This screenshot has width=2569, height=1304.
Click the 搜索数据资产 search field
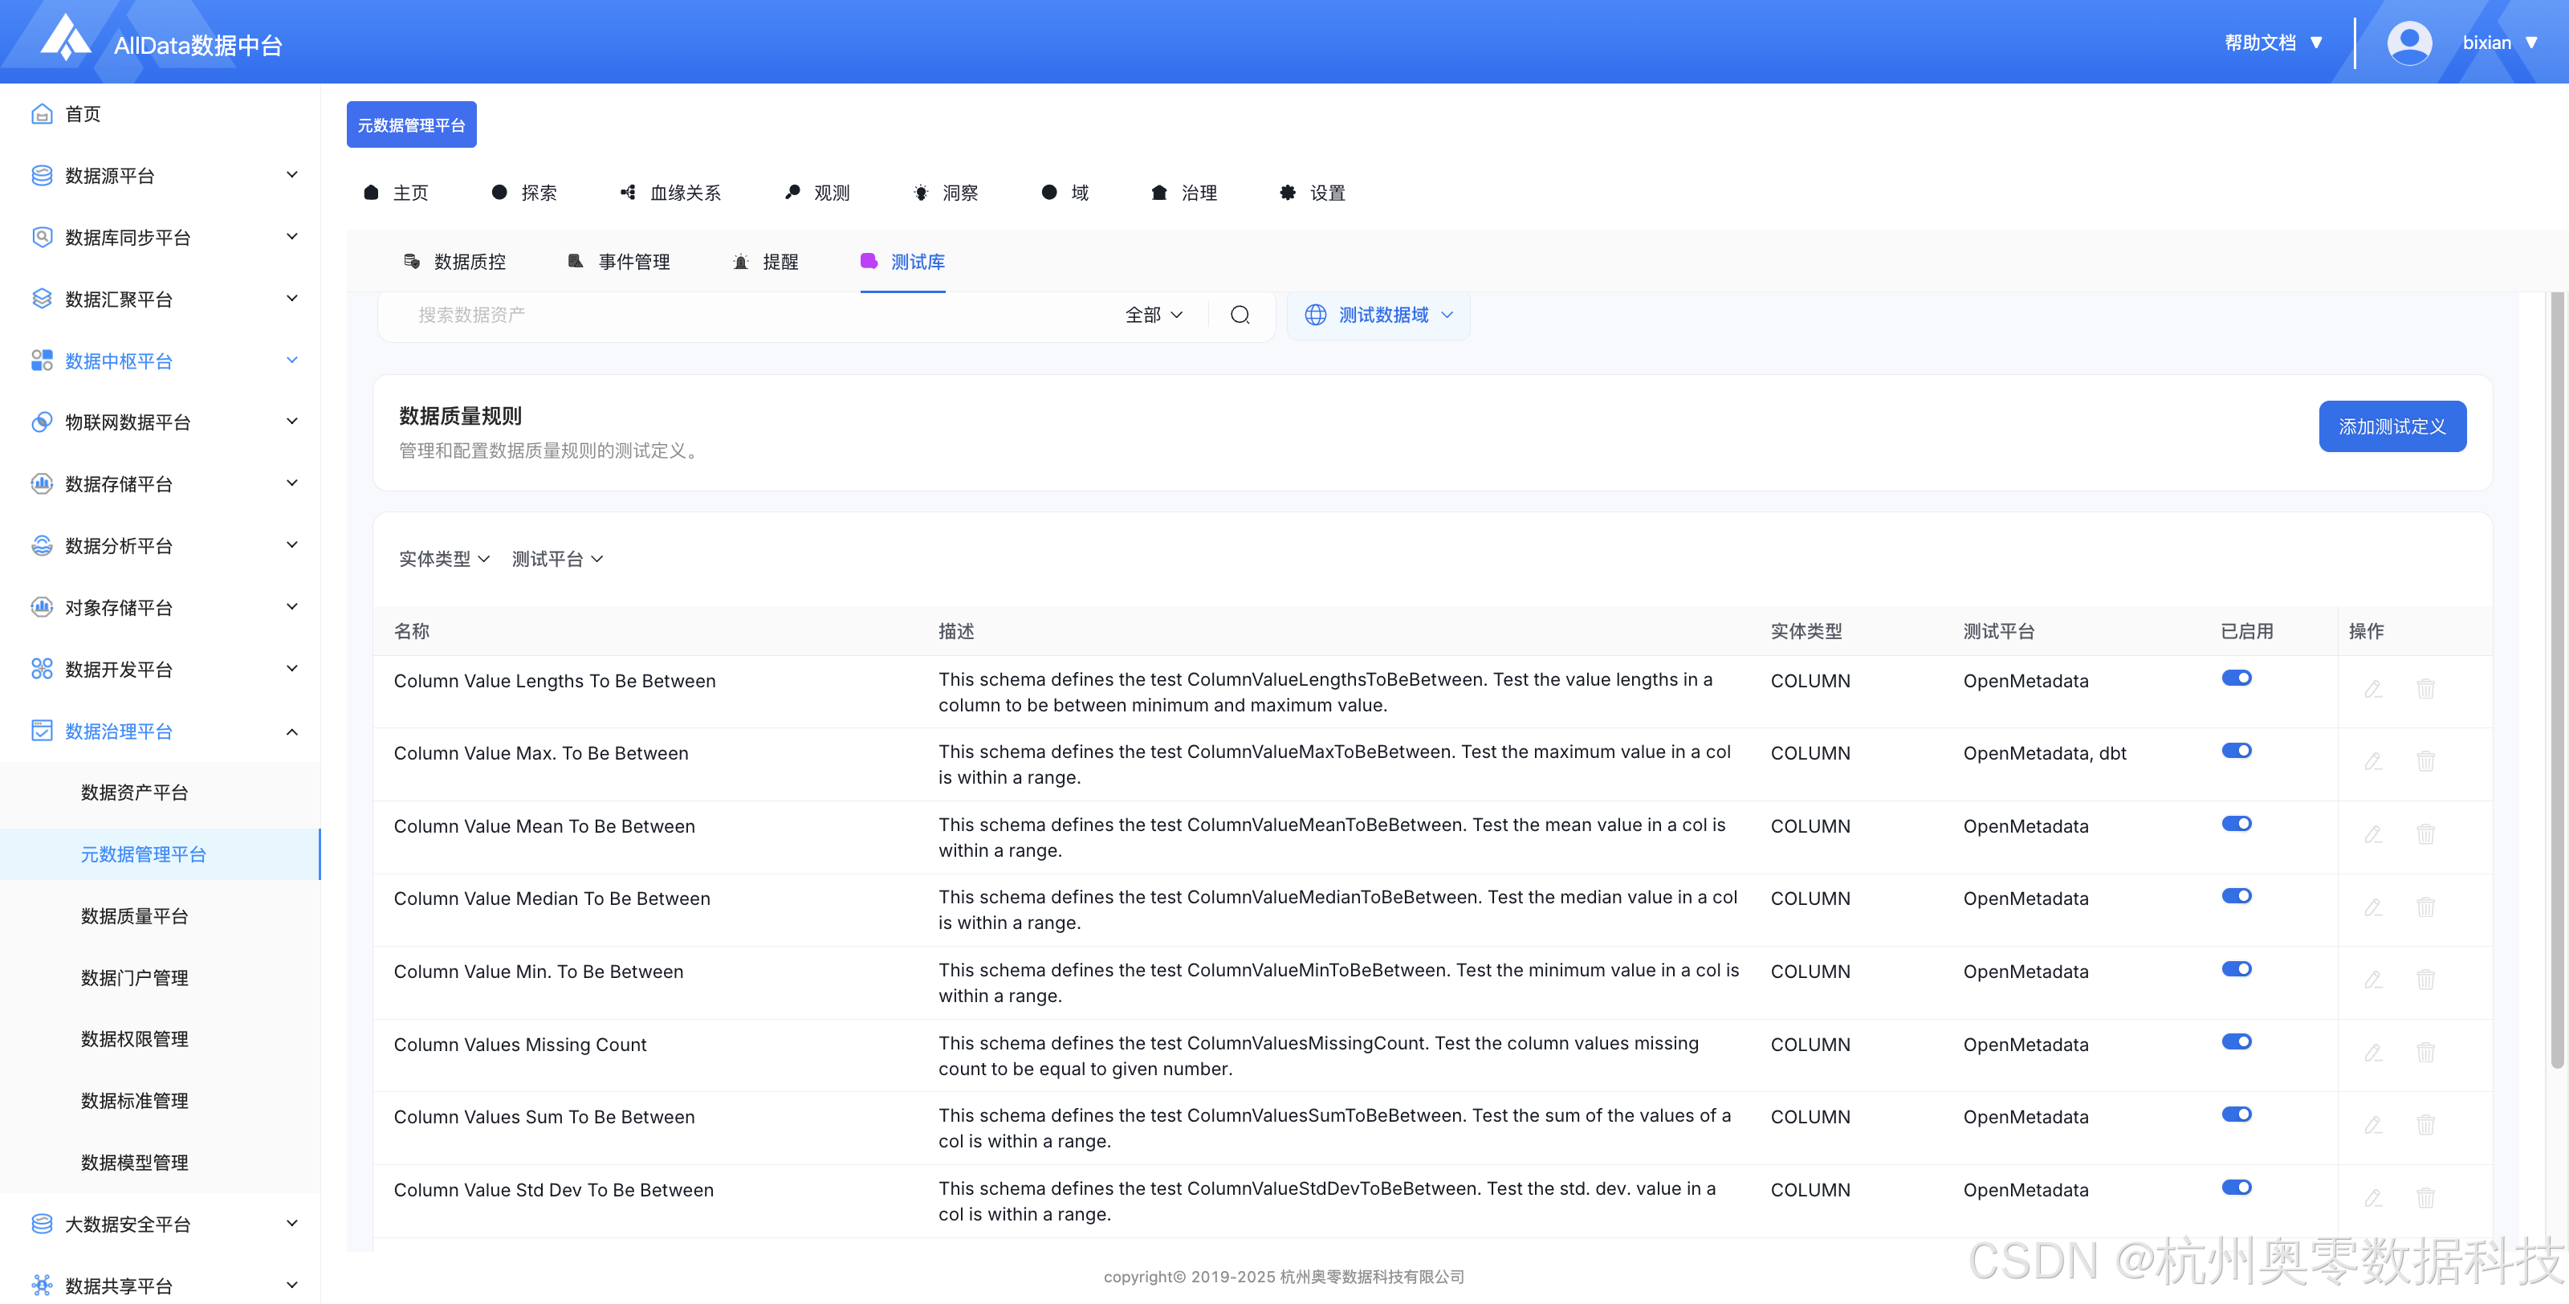click(748, 316)
